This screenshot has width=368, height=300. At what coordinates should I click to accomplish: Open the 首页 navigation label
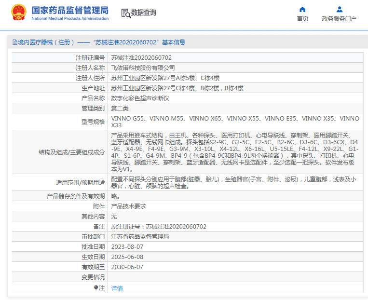tap(302, 19)
